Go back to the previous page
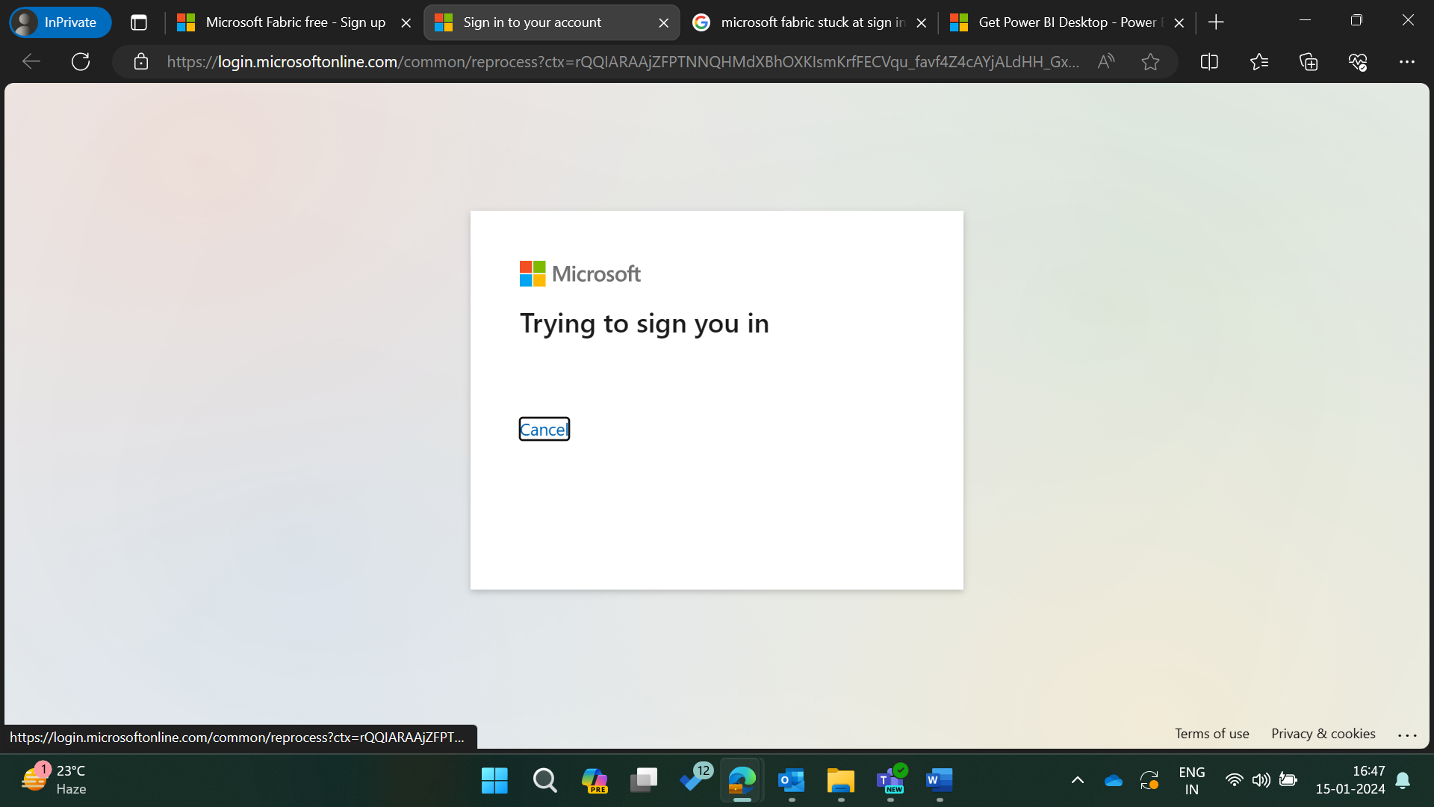This screenshot has width=1434, height=807. pos(31,62)
